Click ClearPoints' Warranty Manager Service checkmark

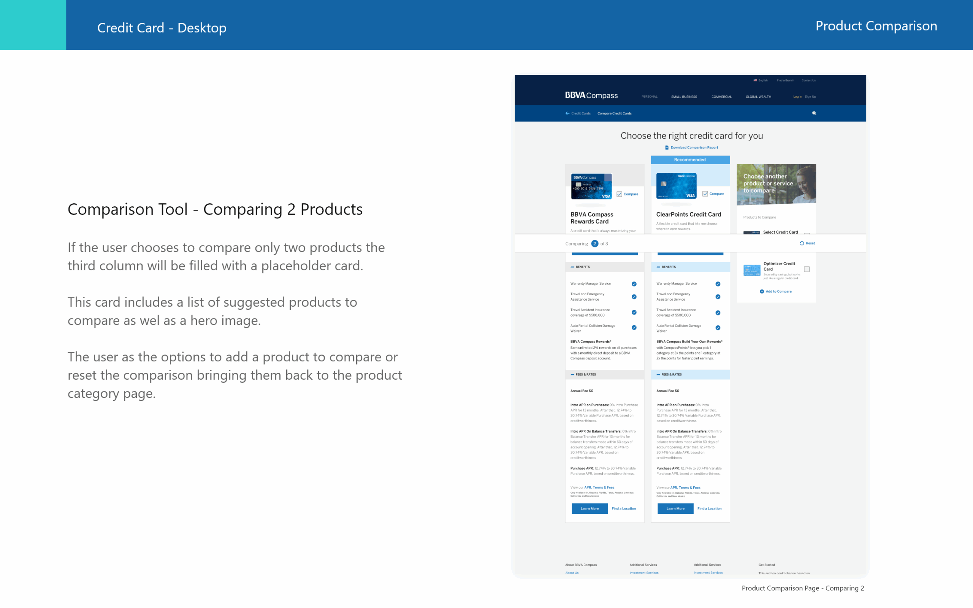tap(718, 284)
